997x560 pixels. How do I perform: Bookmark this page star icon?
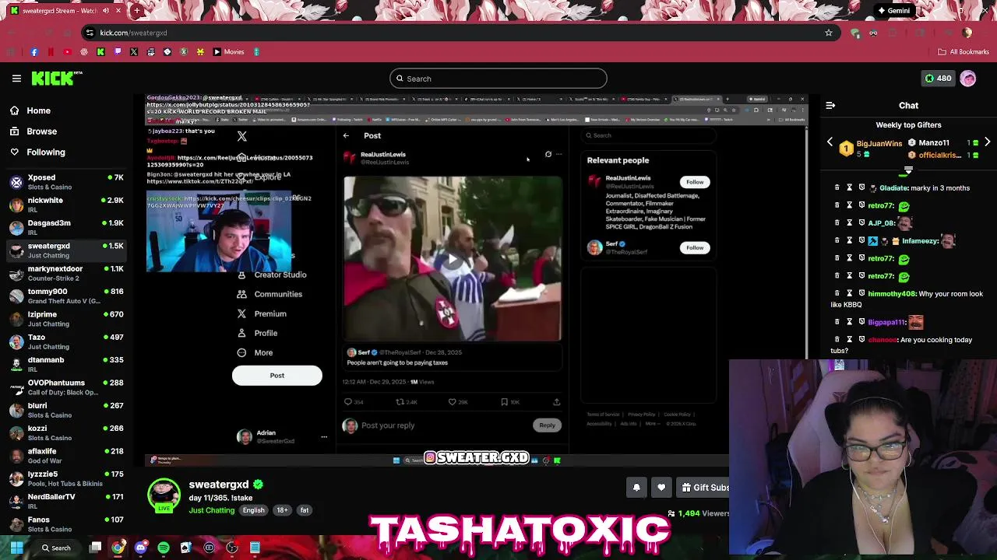[829, 33]
